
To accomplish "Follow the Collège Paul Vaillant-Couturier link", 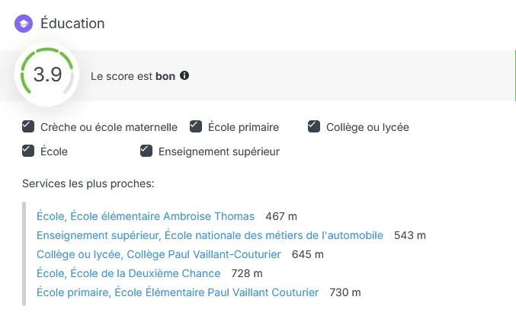I will [159, 254].
